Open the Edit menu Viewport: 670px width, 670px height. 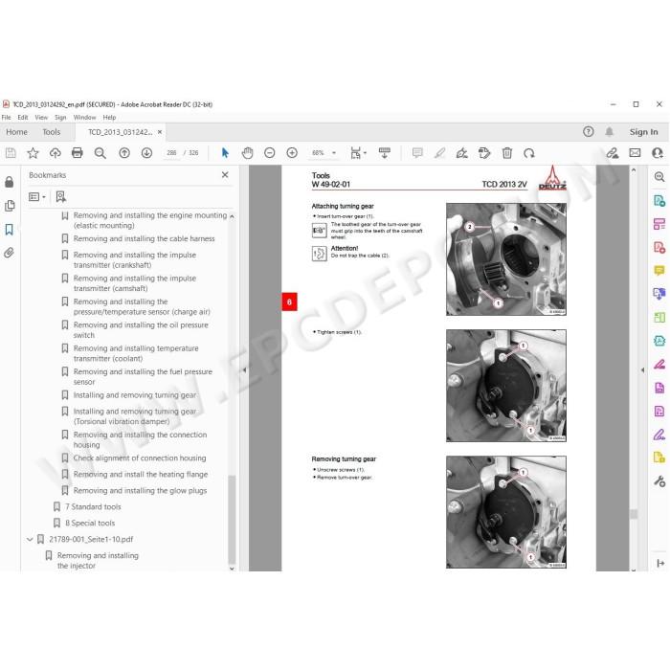pos(23,117)
